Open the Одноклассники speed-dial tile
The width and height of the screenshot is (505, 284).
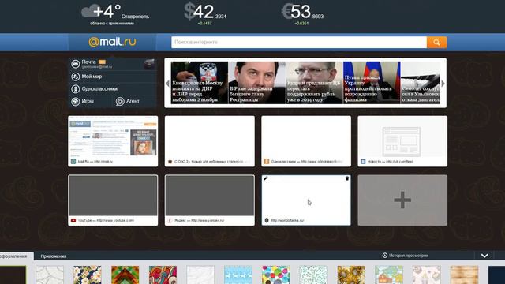point(306,141)
